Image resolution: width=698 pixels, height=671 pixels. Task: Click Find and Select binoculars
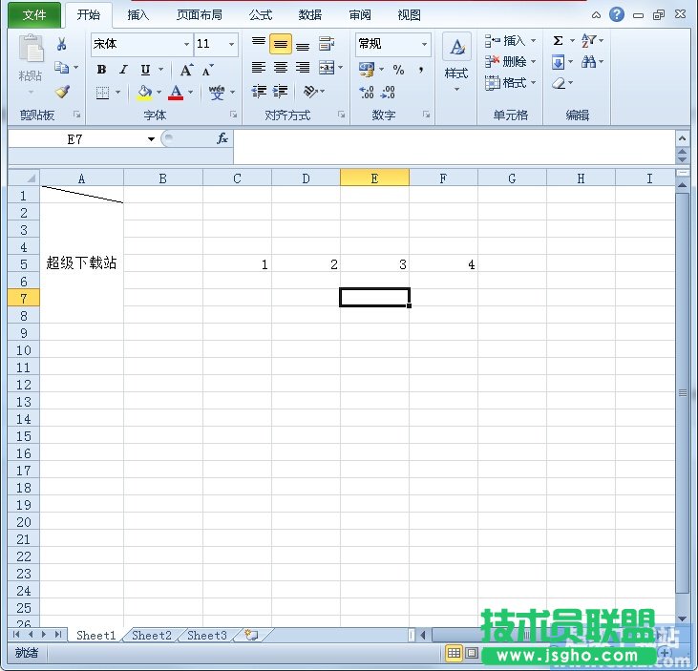[588, 61]
